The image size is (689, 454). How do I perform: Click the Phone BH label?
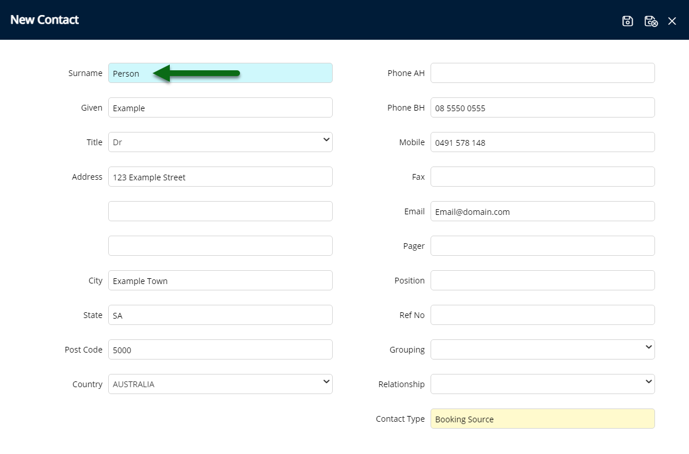click(x=406, y=108)
